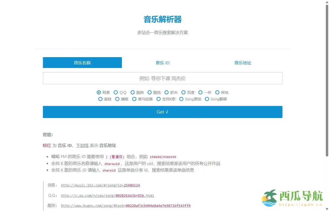Image resolution: width=329 pixels, height=211 pixels.
Task: Pick the 全民K歌 source
Action: tap(158, 99)
